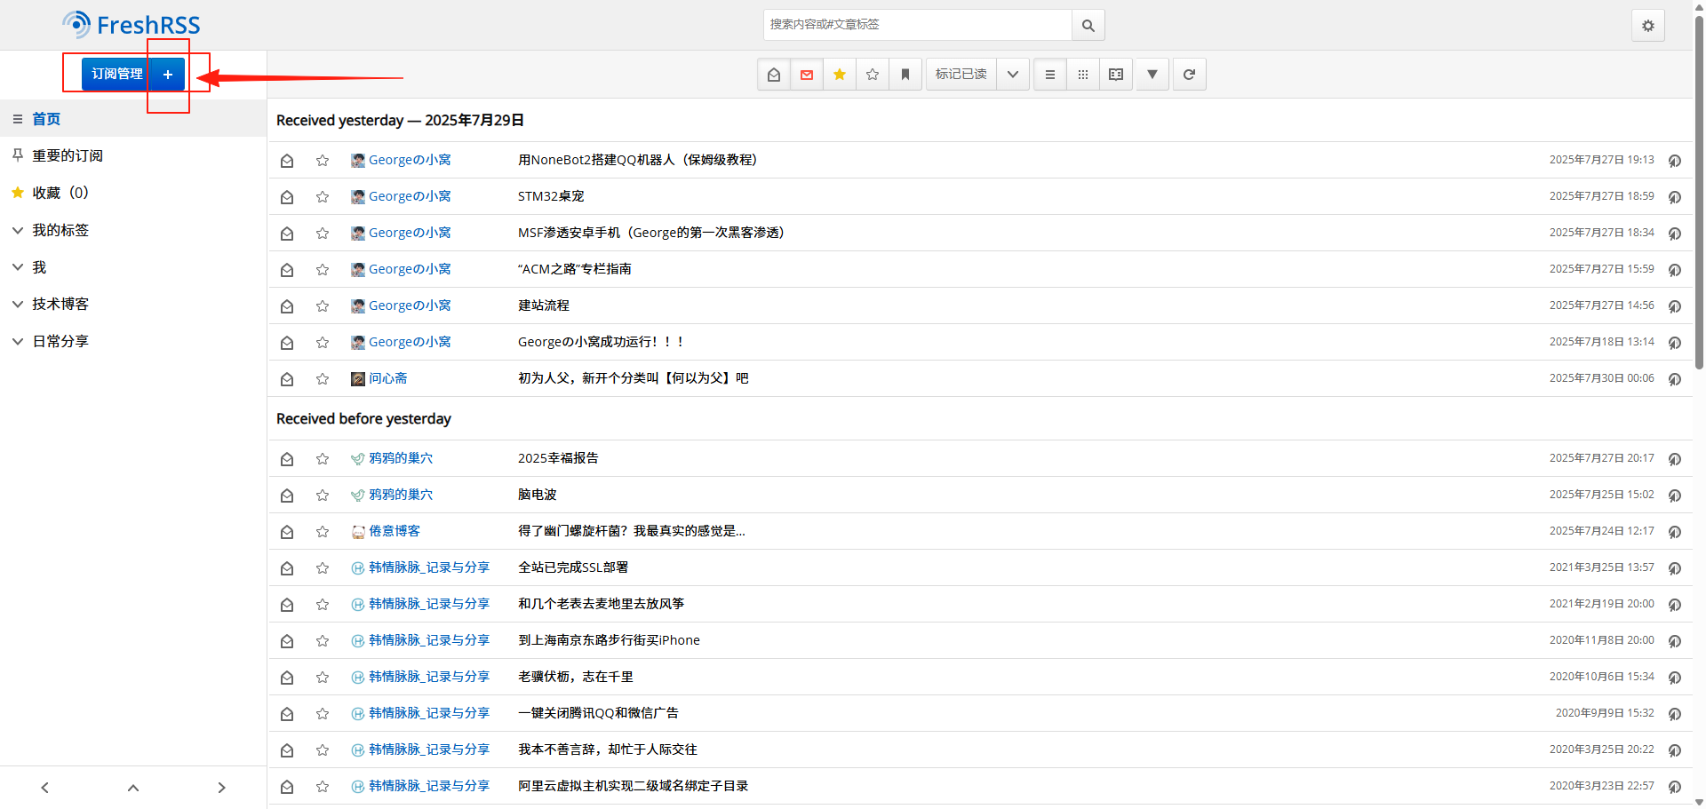The height and width of the screenshot is (809, 1706).
Task: Open the 日常分享 category label
Action: [60, 341]
